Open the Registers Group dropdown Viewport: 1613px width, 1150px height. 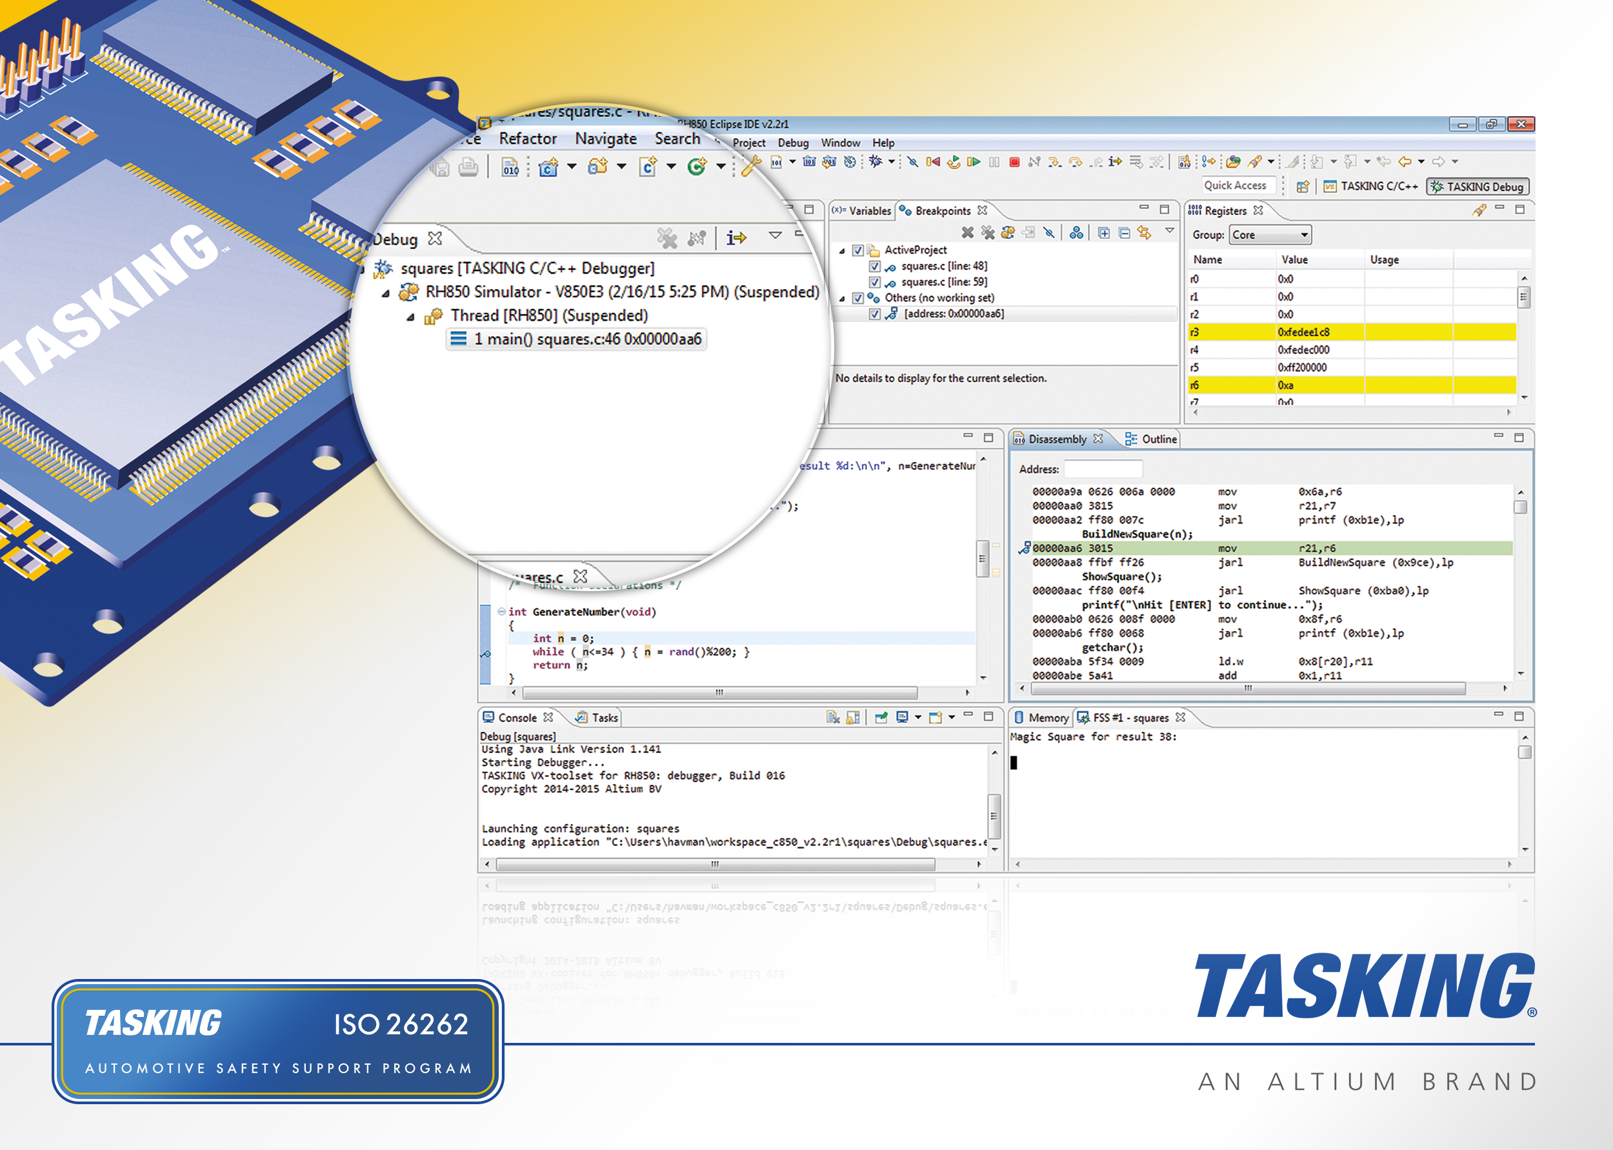(x=1270, y=234)
